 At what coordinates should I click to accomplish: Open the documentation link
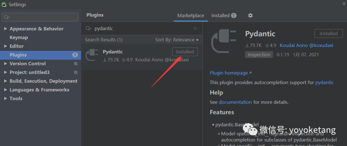click(x=235, y=102)
